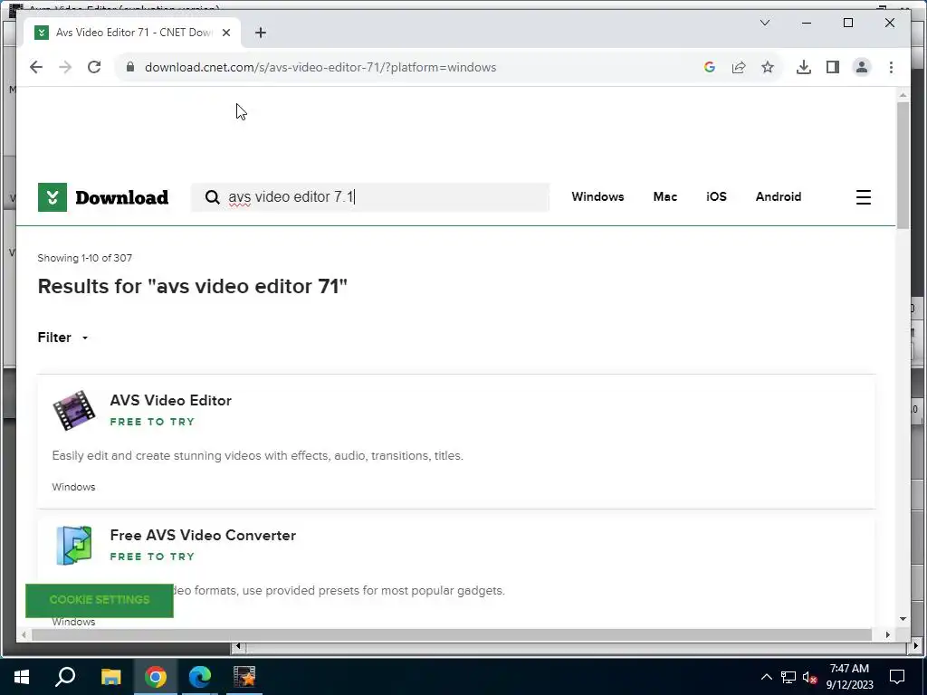Image resolution: width=927 pixels, height=695 pixels.
Task: Click 'Showing 1-10 of 307' text
Action: 84,258
